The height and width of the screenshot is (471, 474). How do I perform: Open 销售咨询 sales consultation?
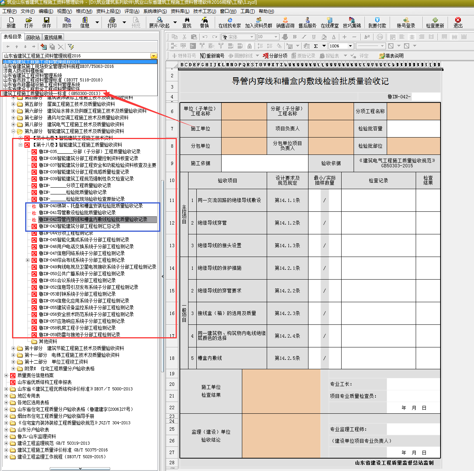[x=285, y=23]
